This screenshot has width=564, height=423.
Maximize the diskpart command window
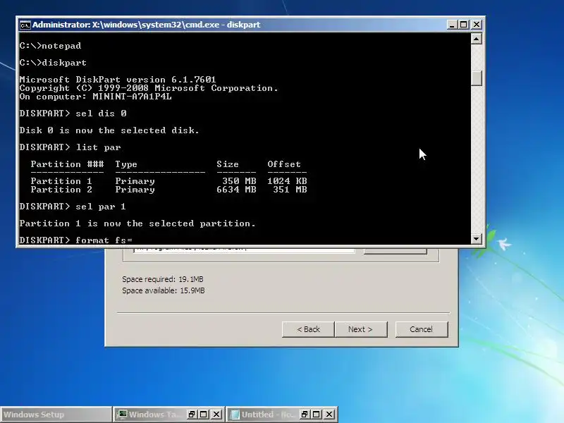tap(464, 25)
